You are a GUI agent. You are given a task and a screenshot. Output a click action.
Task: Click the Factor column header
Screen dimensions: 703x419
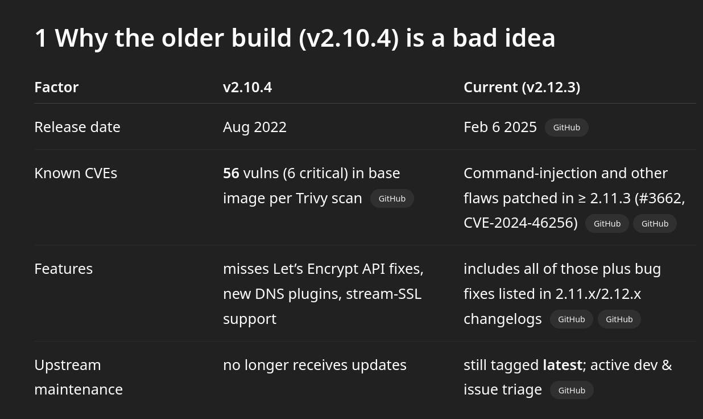click(56, 87)
